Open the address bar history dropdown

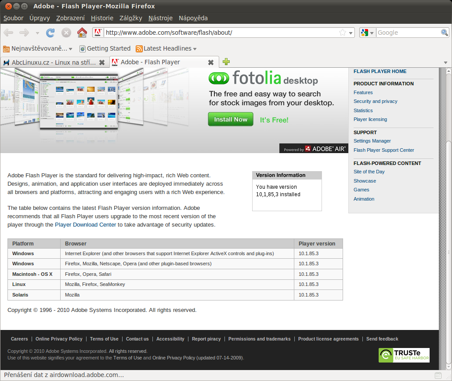[351, 33]
